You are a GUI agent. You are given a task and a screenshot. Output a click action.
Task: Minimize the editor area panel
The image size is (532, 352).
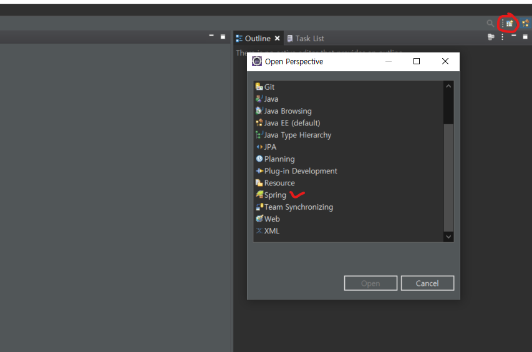click(211, 36)
